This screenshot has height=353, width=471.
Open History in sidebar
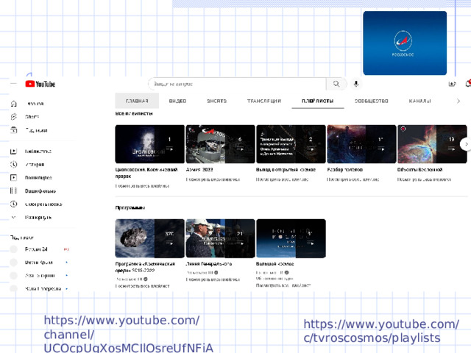[28, 165]
